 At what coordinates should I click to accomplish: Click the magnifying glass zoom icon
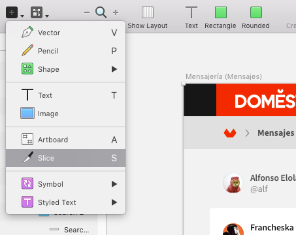tap(101, 12)
